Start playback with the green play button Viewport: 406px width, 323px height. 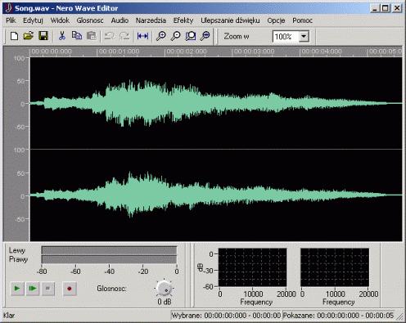[17, 289]
